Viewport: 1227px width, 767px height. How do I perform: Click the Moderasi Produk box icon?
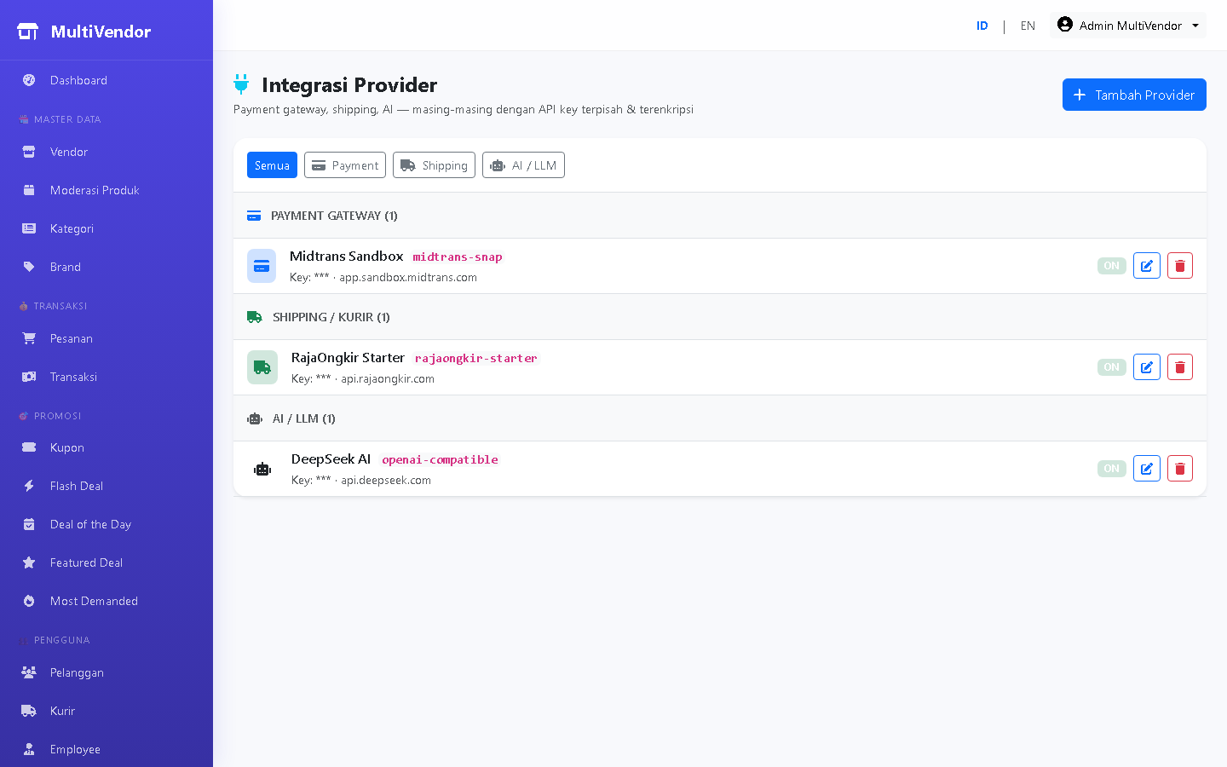coord(29,190)
